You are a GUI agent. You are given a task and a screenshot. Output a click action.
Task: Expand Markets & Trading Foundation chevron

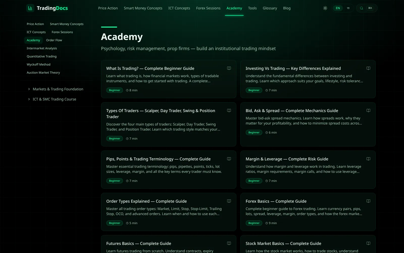pos(29,89)
